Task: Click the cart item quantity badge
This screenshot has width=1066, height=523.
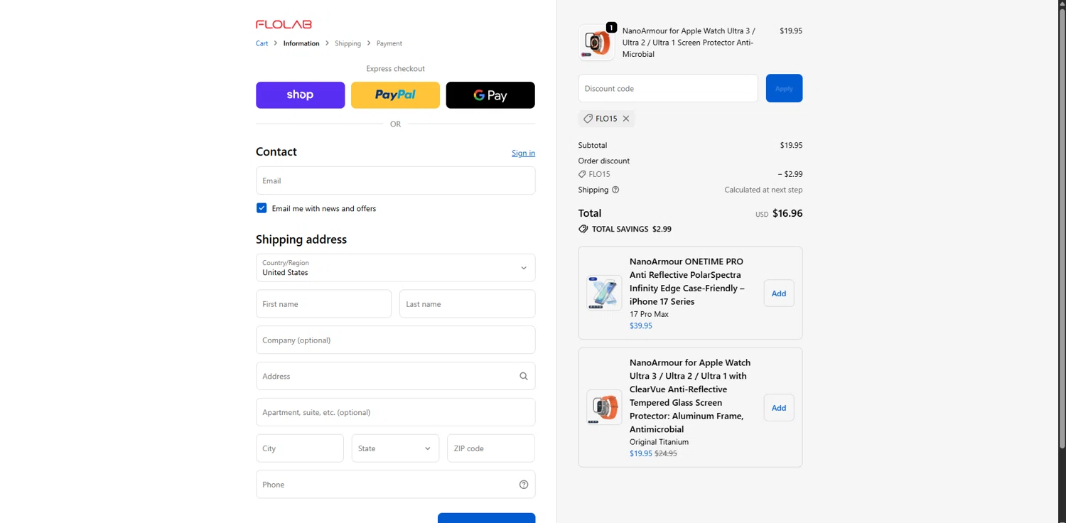Action: [611, 28]
